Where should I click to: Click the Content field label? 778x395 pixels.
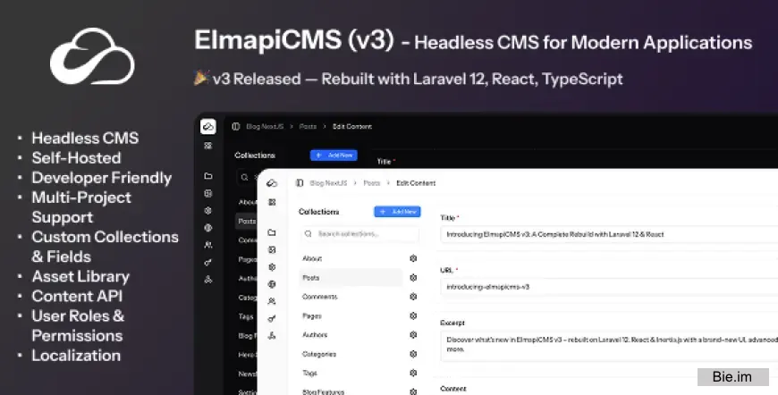453,389
